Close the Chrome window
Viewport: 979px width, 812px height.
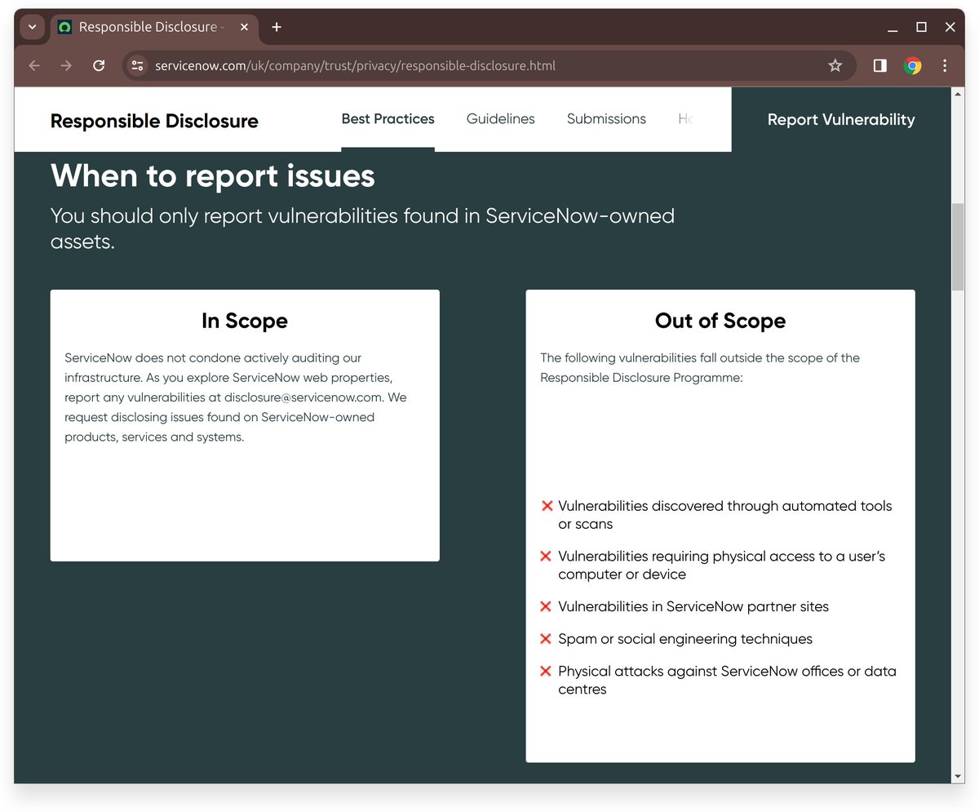click(x=950, y=27)
